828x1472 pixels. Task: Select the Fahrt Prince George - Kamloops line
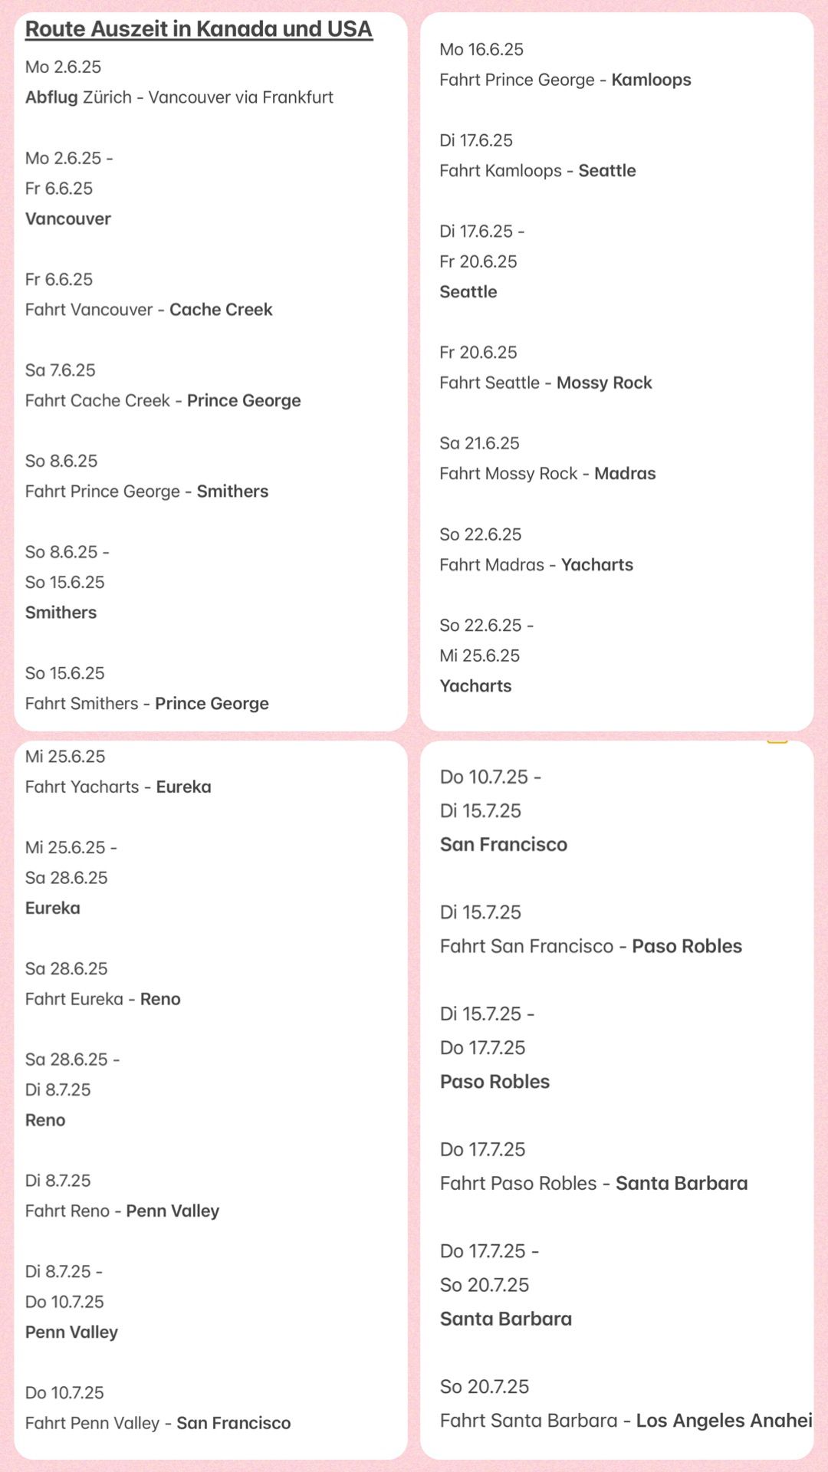tap(566, 80)
